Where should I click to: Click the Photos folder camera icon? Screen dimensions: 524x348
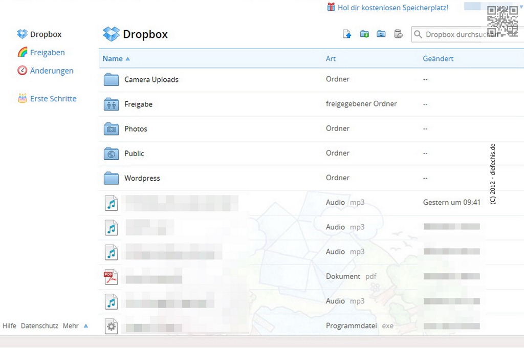coord(111,128)
